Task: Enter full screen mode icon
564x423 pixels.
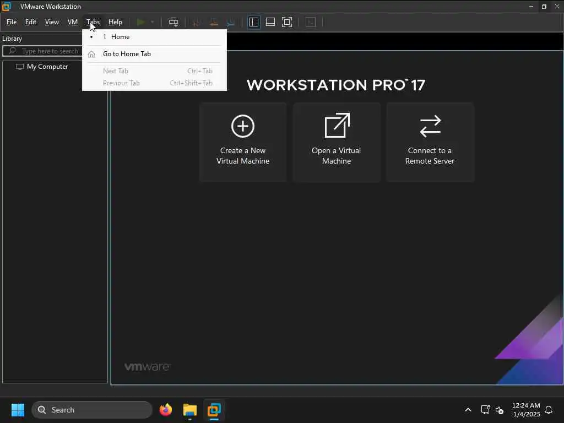Action: tap(287, 22)
